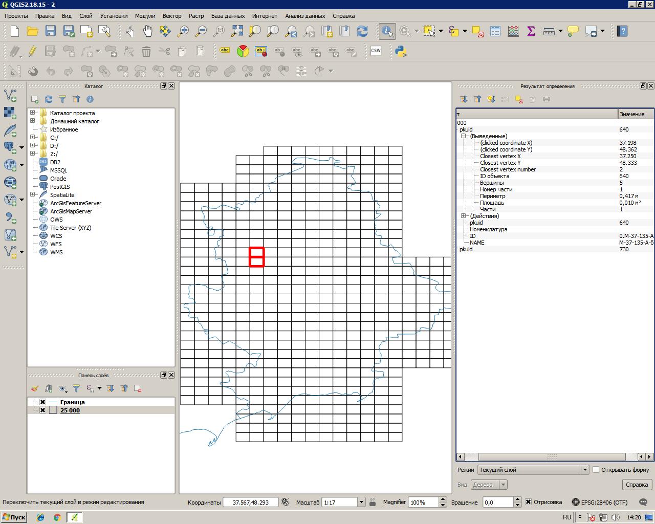Image resolution: width=655 pixels, height=524 pixels.
Task: Click the Справка button
Action: 637,485
